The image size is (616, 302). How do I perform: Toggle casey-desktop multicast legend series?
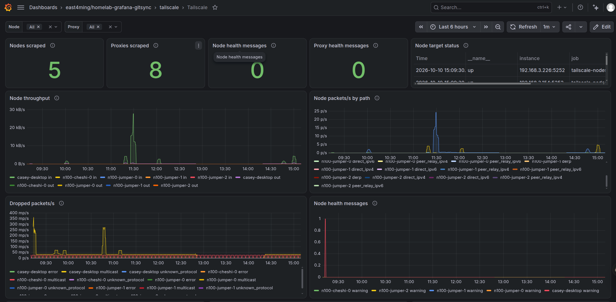(x=93, y=272)
